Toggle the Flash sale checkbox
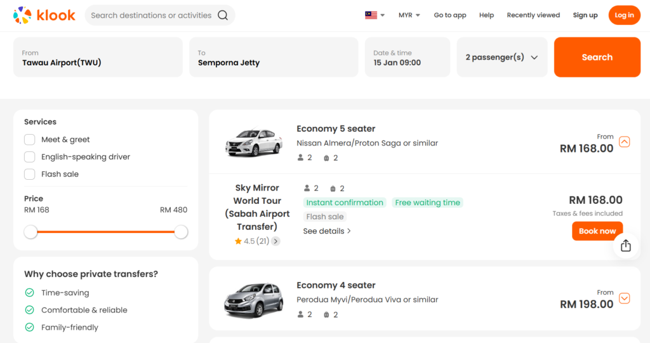Viewport: 650px width, 343px height. (x=30, y=174)
